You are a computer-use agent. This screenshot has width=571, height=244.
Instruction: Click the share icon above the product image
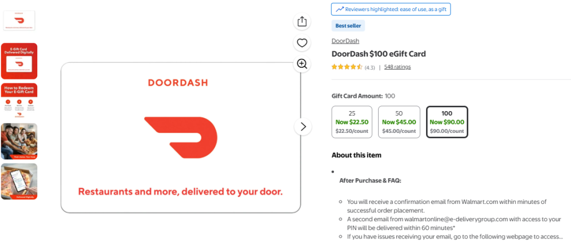point(302,21)
